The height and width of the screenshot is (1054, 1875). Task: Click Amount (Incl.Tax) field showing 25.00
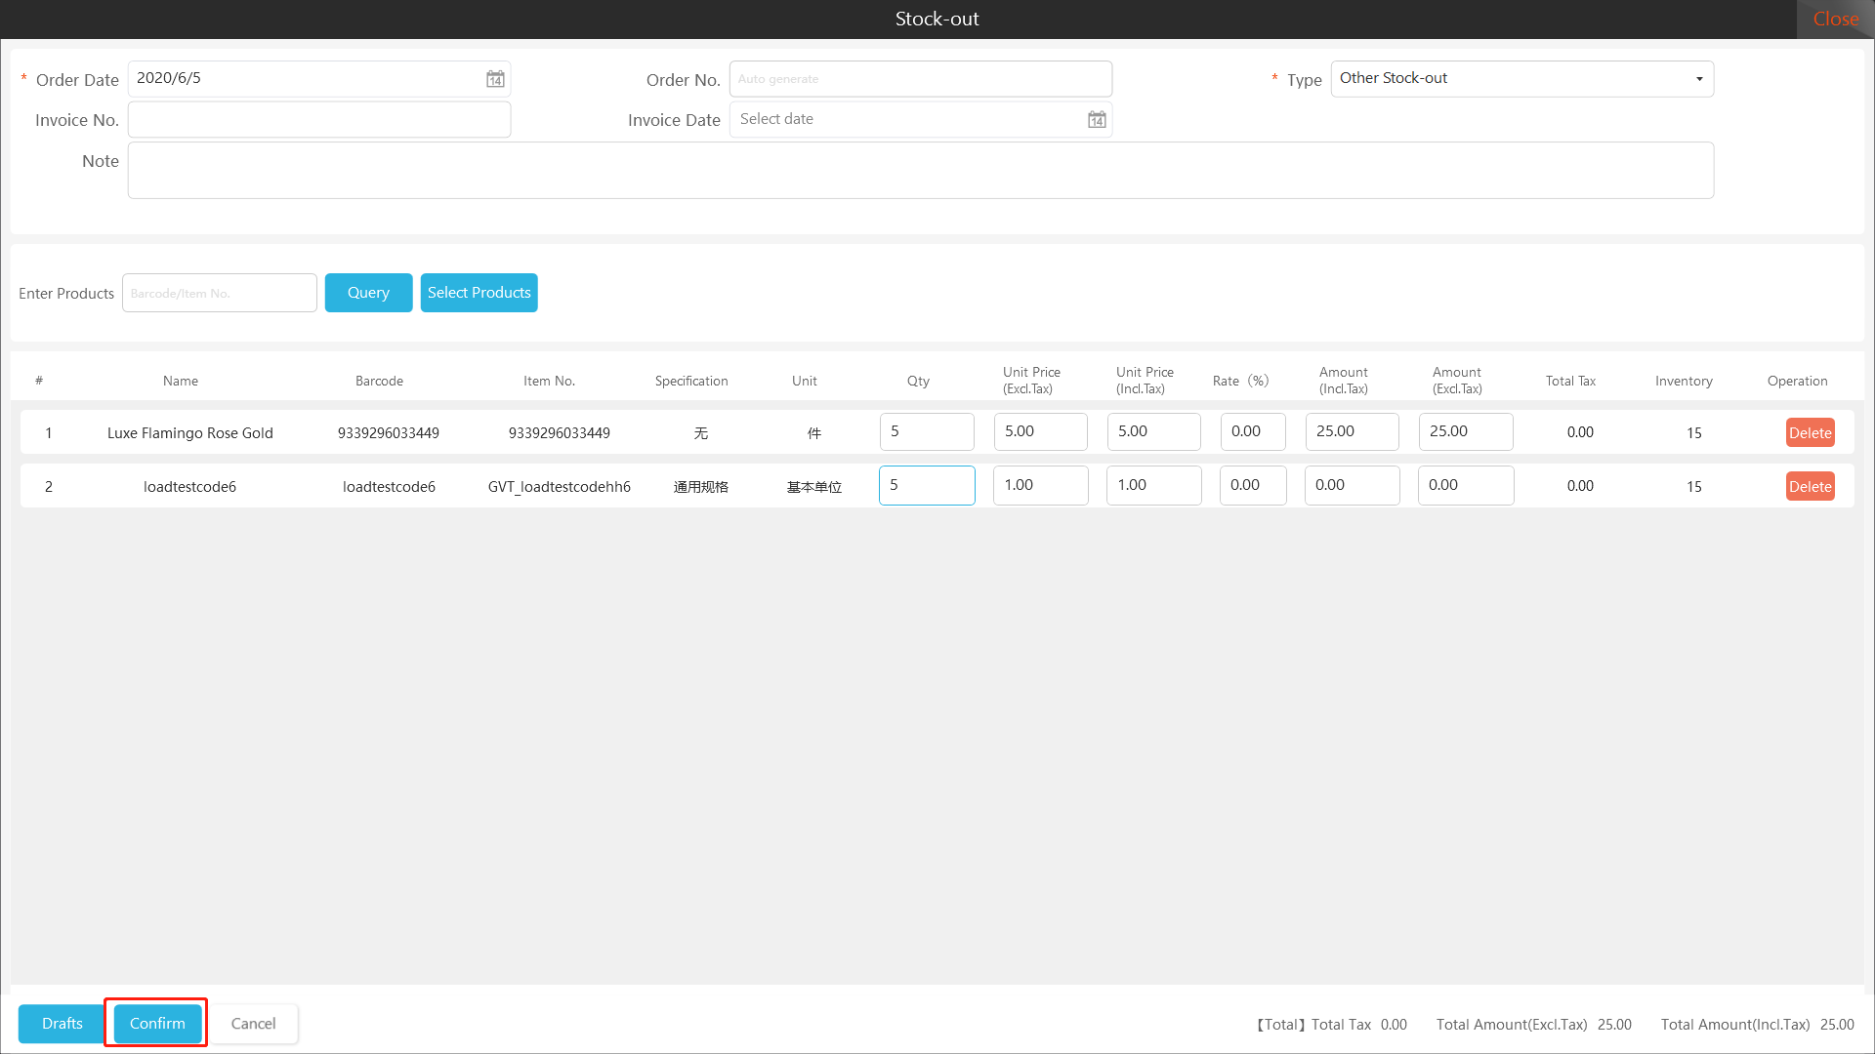1352,431
